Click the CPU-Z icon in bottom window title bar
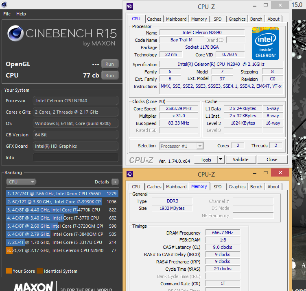The image size is (306, 291). [x=130, y=174]
